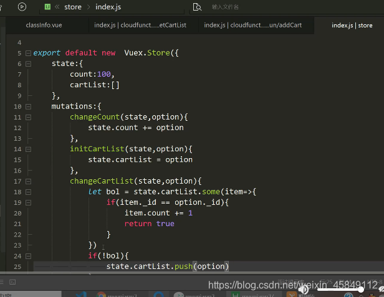Click the initCartList function name
Viewport: 384px width, 297px height.
pos(97,149)
